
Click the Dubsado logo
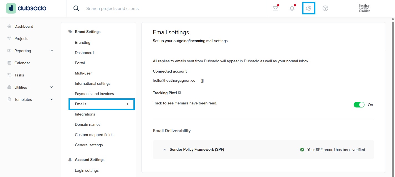(26, 8)
